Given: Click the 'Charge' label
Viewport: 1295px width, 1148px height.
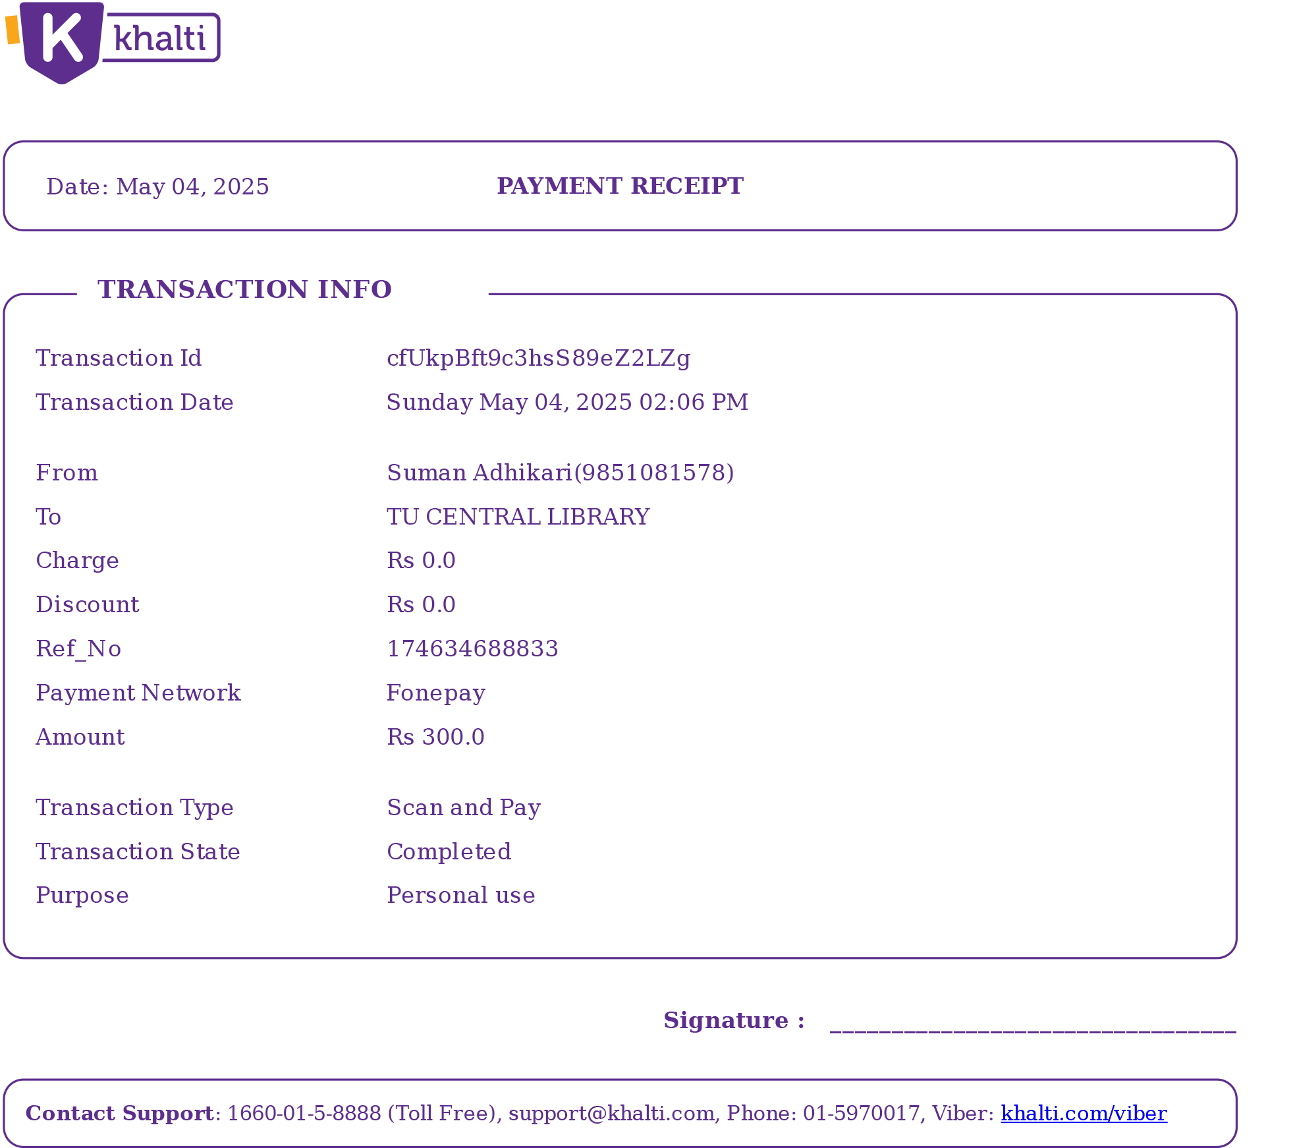Looking at the screenshot, I should click(77, 560).
